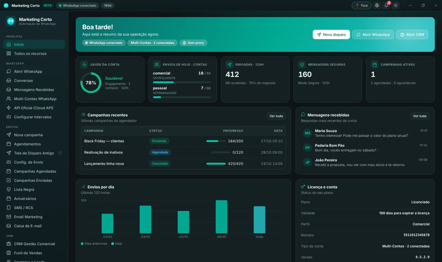Click the Sem proxy chip
Viewport: 442px width, 262px height.
193,43
